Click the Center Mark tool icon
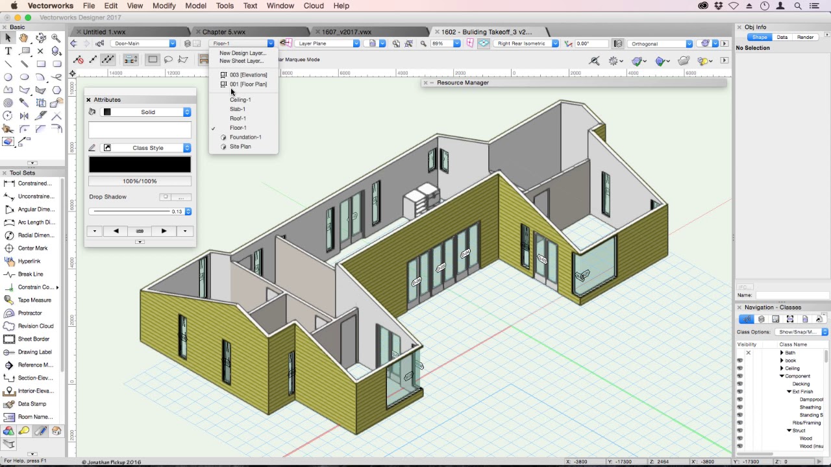This screenshot has width=831, height=467. [x=8, y=248]
